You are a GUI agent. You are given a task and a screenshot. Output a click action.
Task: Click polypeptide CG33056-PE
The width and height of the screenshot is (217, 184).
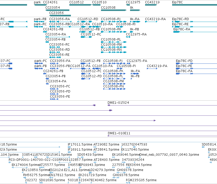tap(60, 97)
